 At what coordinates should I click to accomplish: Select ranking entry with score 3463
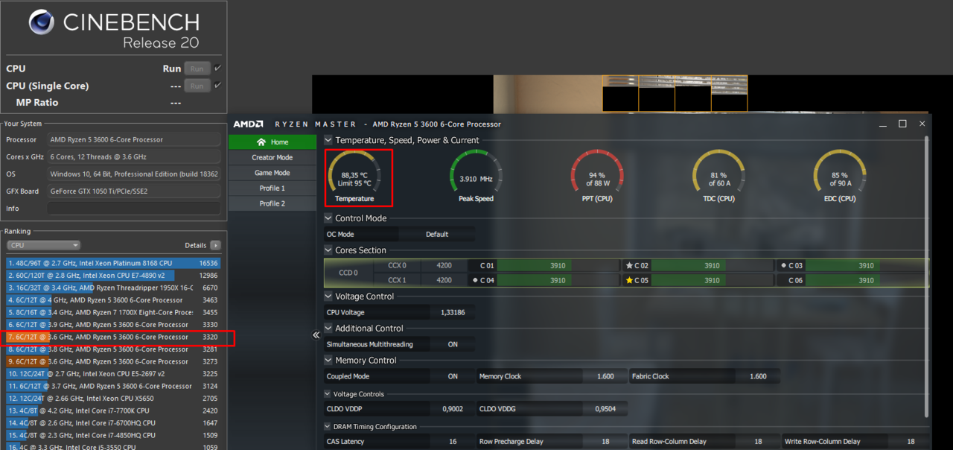[x=112, y=300]
